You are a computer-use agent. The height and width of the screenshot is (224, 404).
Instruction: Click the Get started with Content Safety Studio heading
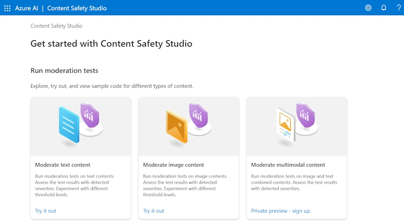(111, 44)
